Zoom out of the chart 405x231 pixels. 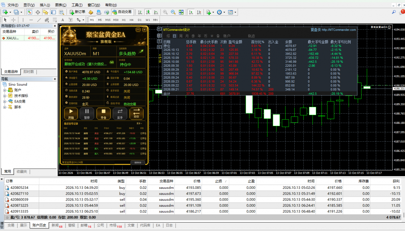click(x=173, y=12)
